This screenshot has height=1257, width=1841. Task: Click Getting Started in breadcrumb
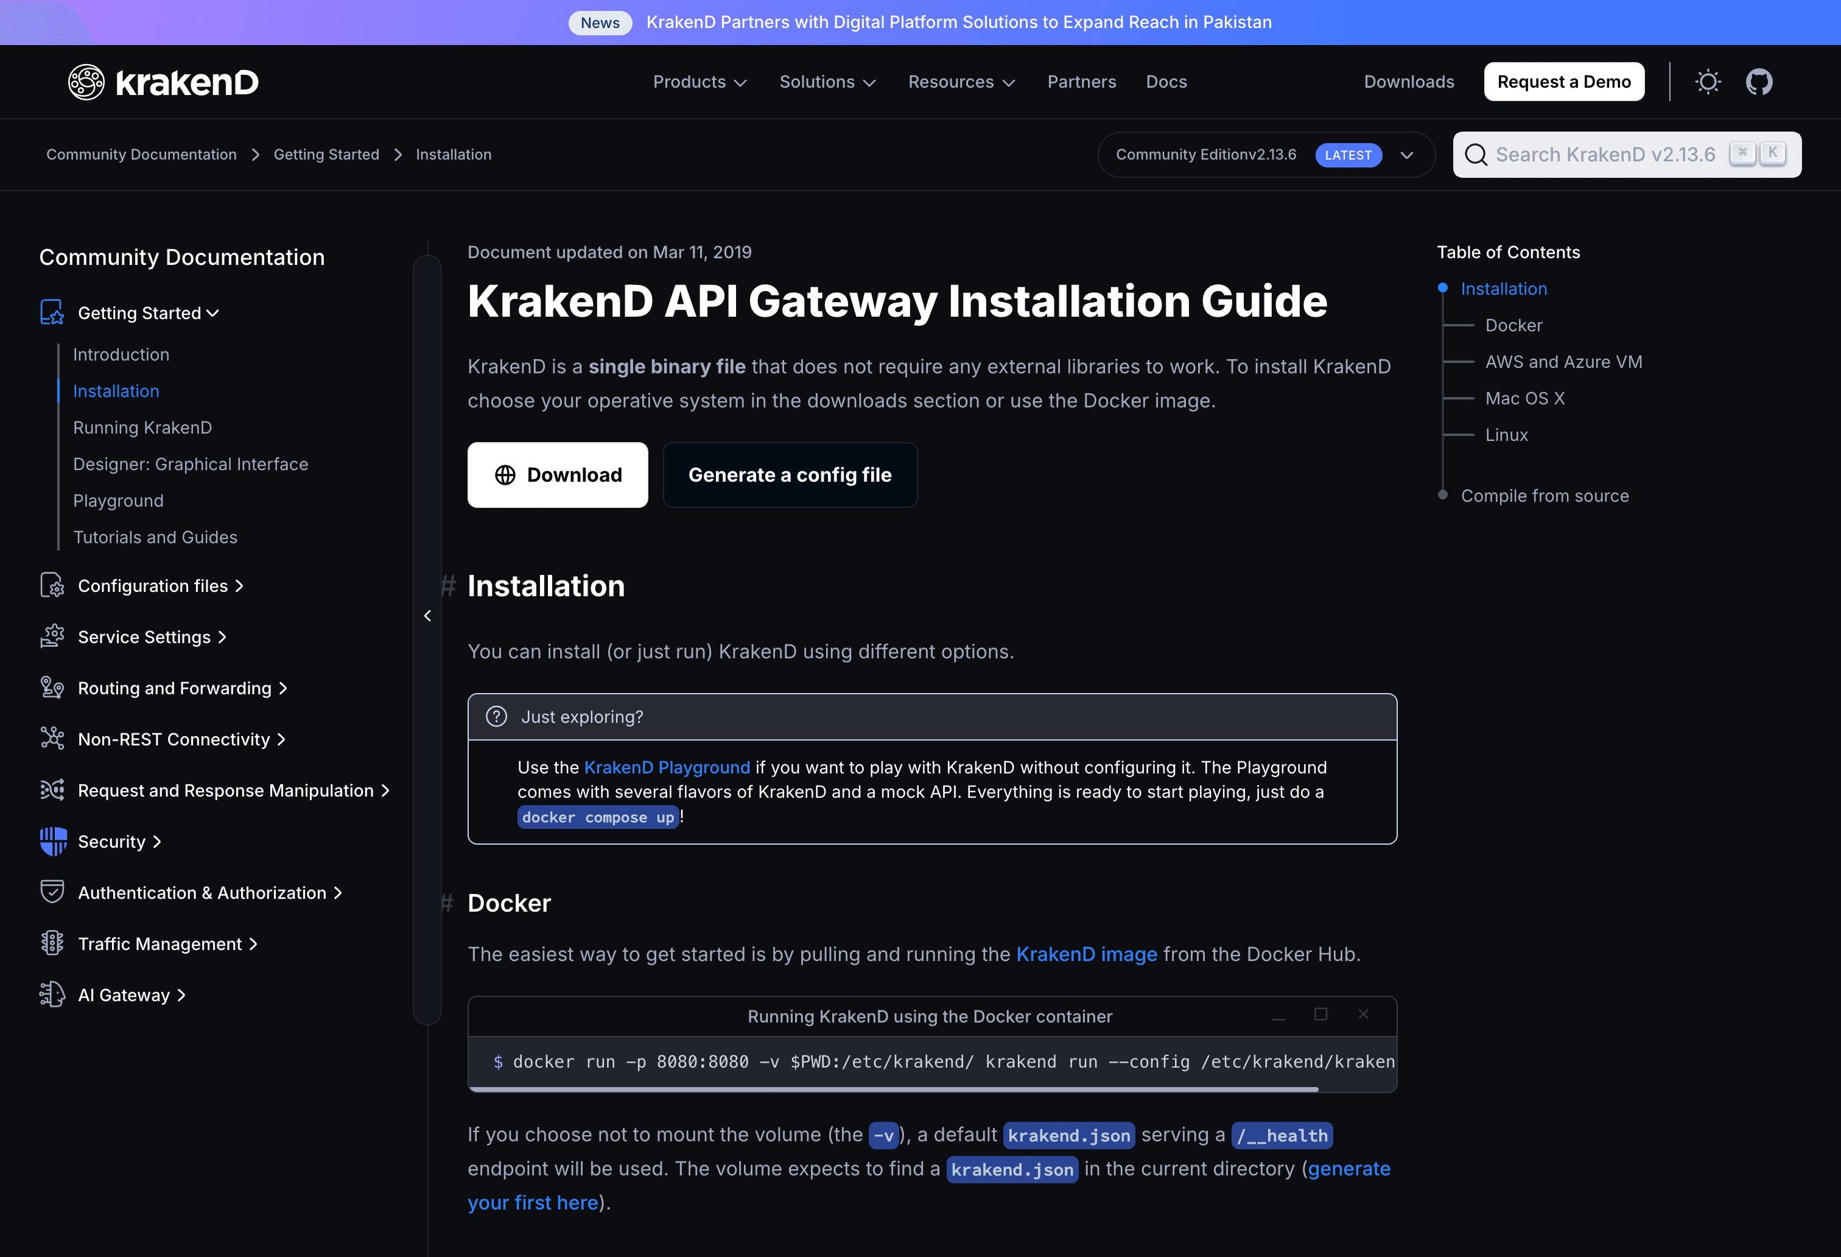click(x=326, y=155)
